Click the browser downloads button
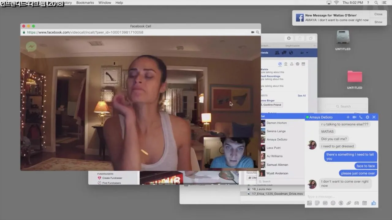This screenshot has height=220, width=392. click(x=288, y=38)
